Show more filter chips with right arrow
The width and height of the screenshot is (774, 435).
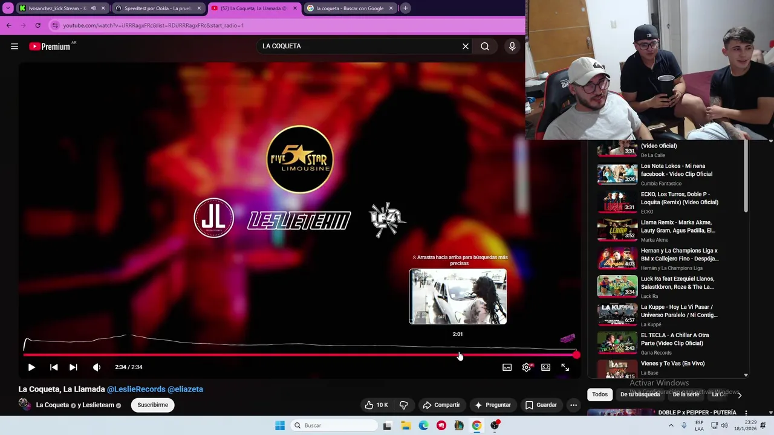(x=739, y=395)
